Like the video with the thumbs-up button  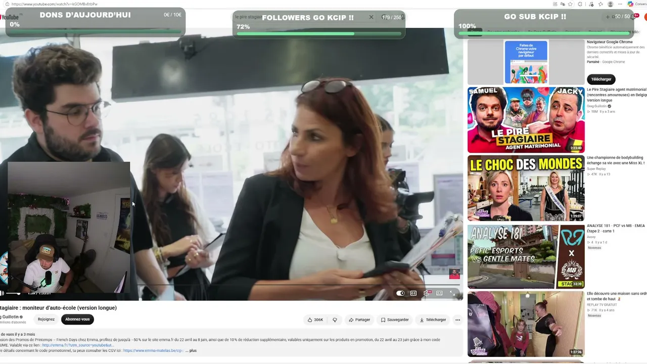click(315, 320)
